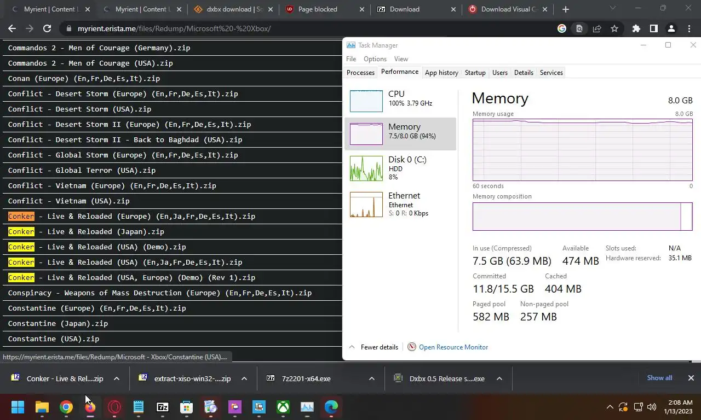The height and width of the screenshot is (420, 701).
Task: Open the Extensions puzzle icon
Action: click(636, 28)
